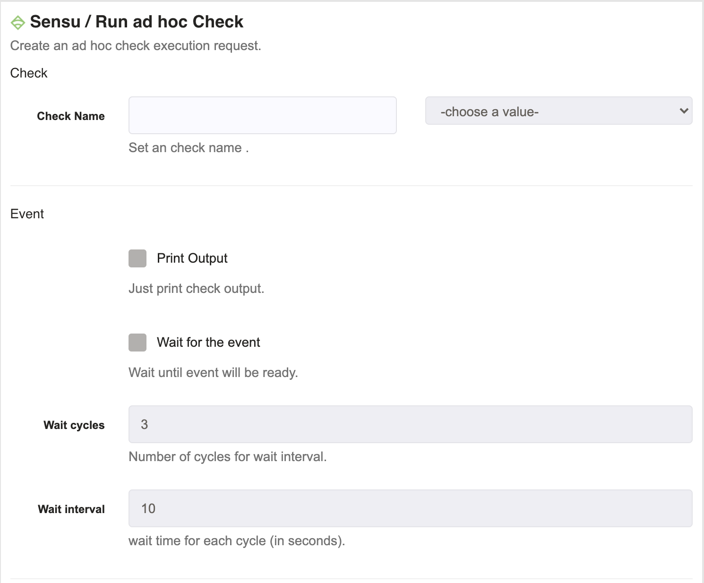Image resolution: width=704 pixels, height=583 pixels.
Task: Click the Check Name label
Action: pos(71,116)
